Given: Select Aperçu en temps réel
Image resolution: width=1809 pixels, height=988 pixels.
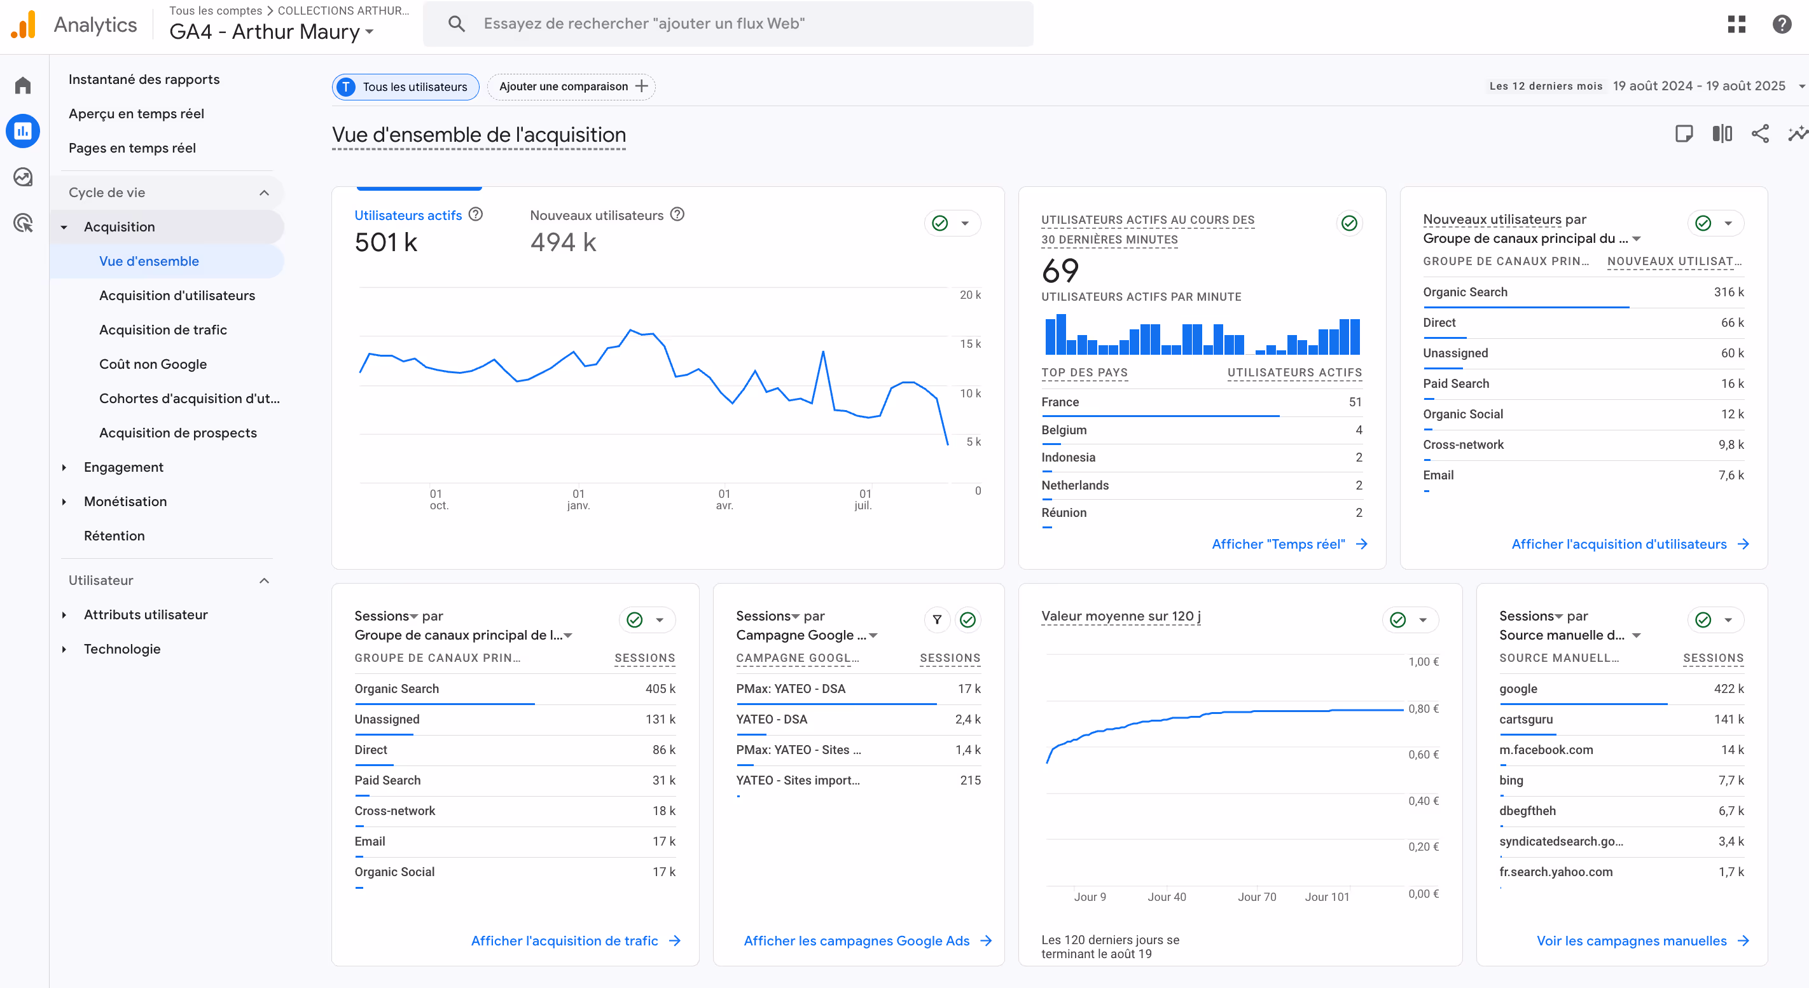Looking at the screenshot, I should point(136,114).
